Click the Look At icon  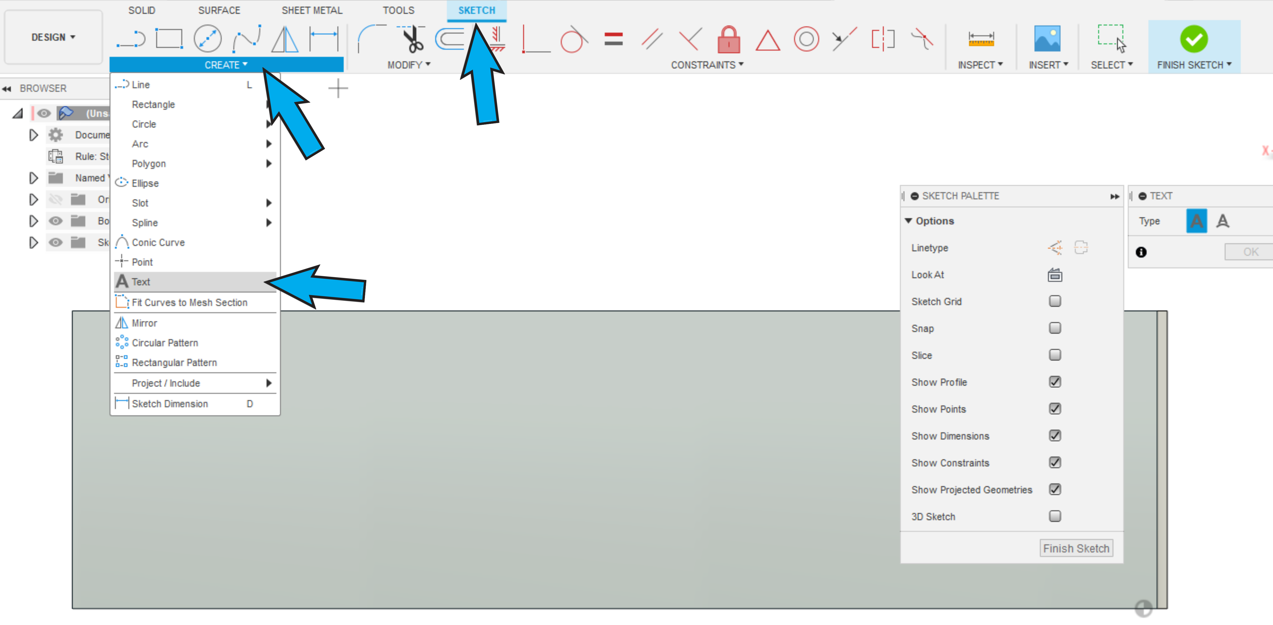[x=1055, y=275]
